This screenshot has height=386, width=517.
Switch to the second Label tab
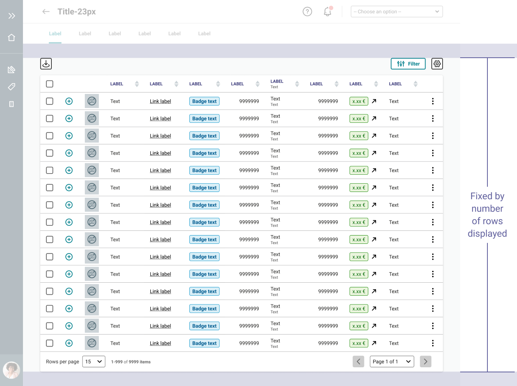pos(85,34)
